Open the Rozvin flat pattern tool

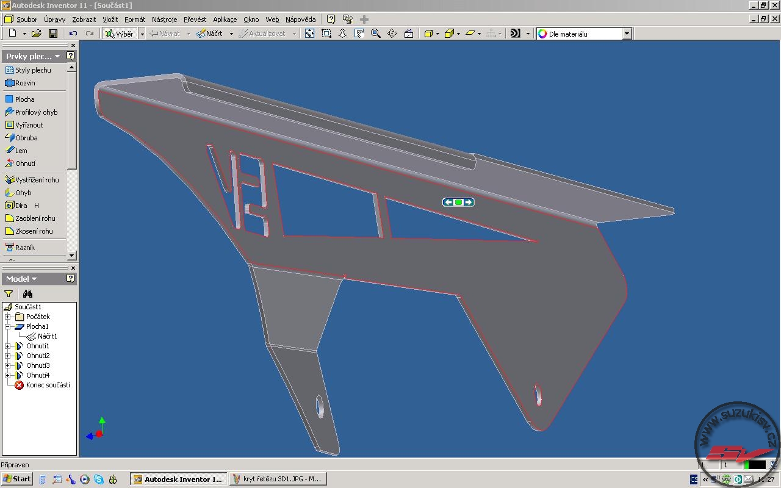click(24, 83)
